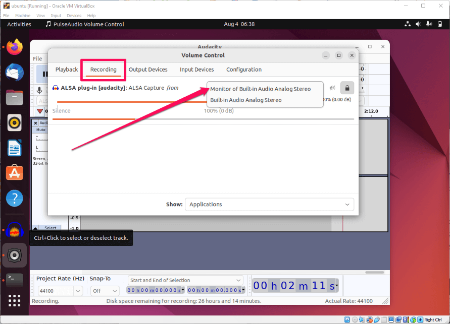The height and width of the screenshot is (324, 450).
Task: Click the Audacity track pan slider
Action: [41, 149]
